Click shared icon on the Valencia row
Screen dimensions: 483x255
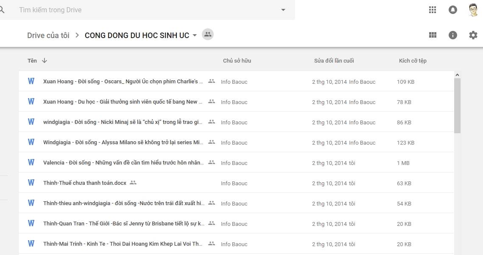212,162
